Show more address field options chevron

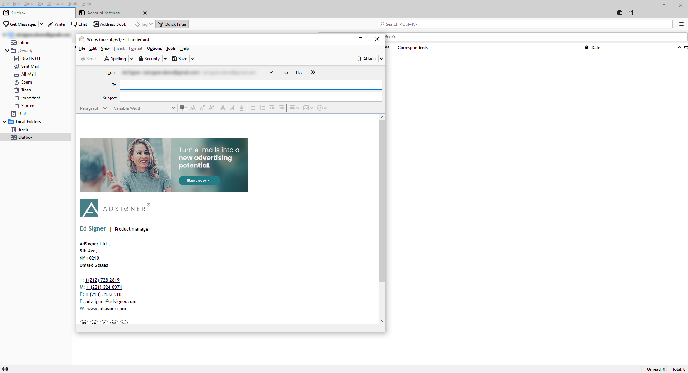pyautogui.click(x=313, y=72)
